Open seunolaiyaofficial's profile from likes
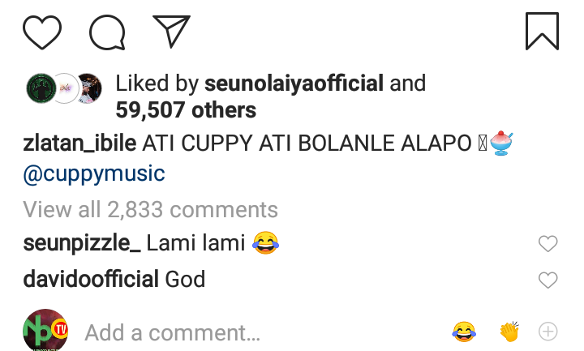584x351 pixels. pyautogui.click(x=294, y=83)
